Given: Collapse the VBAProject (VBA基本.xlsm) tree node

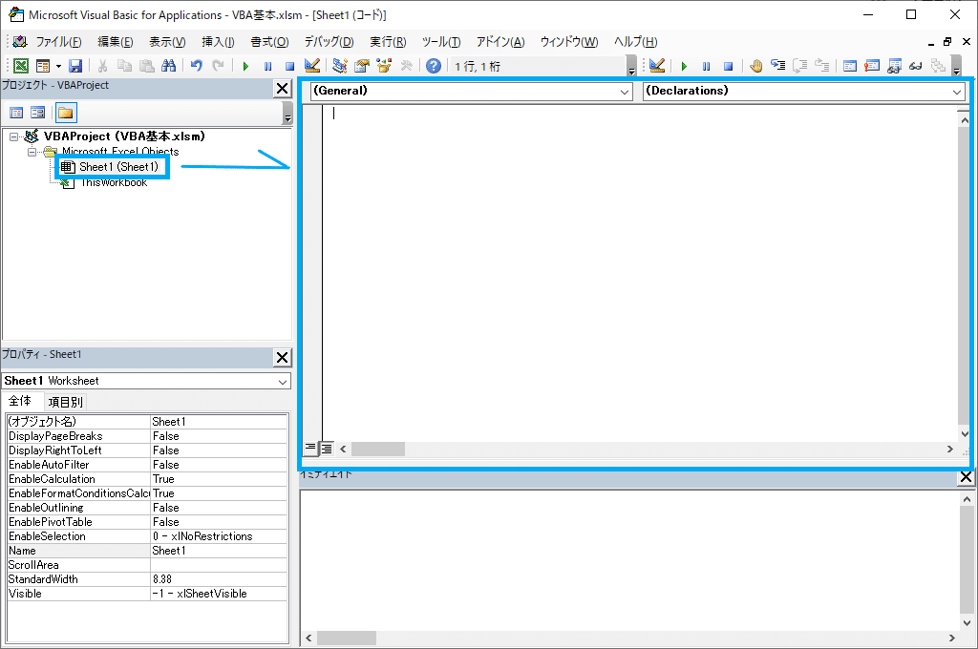Looking at the screenshot, I should click(x=13, y=136).
